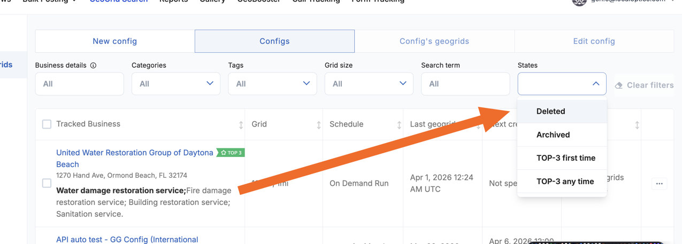Switch to the New config tab
This screenshot has width=682, height=244.
point(115,41)
